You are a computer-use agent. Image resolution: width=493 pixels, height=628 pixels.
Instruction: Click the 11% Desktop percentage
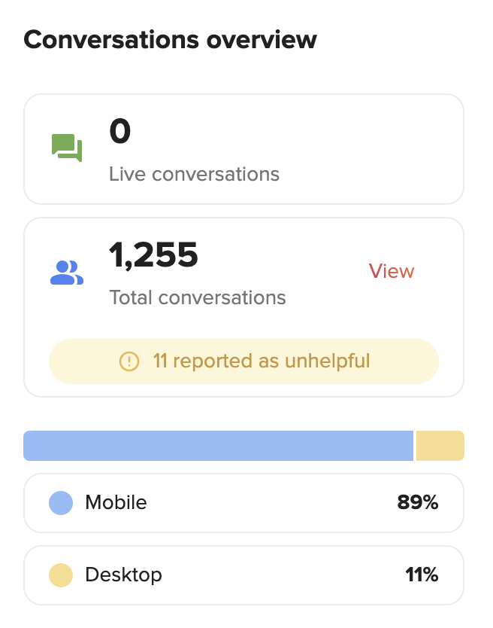[x=422, y=575]
